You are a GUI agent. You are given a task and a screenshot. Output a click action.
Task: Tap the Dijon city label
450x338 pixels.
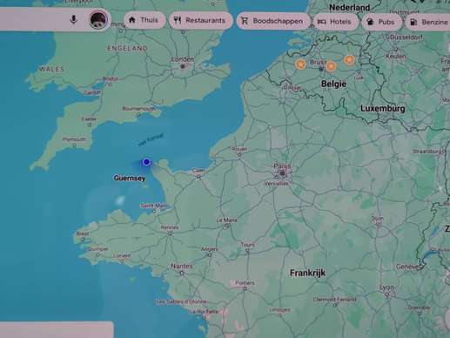click(x=378, y=218)
